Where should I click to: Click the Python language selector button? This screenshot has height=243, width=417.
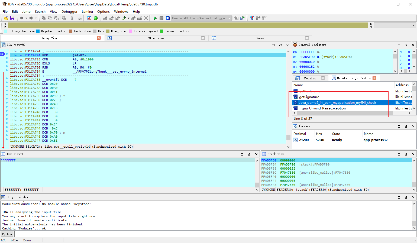(7, 234)
